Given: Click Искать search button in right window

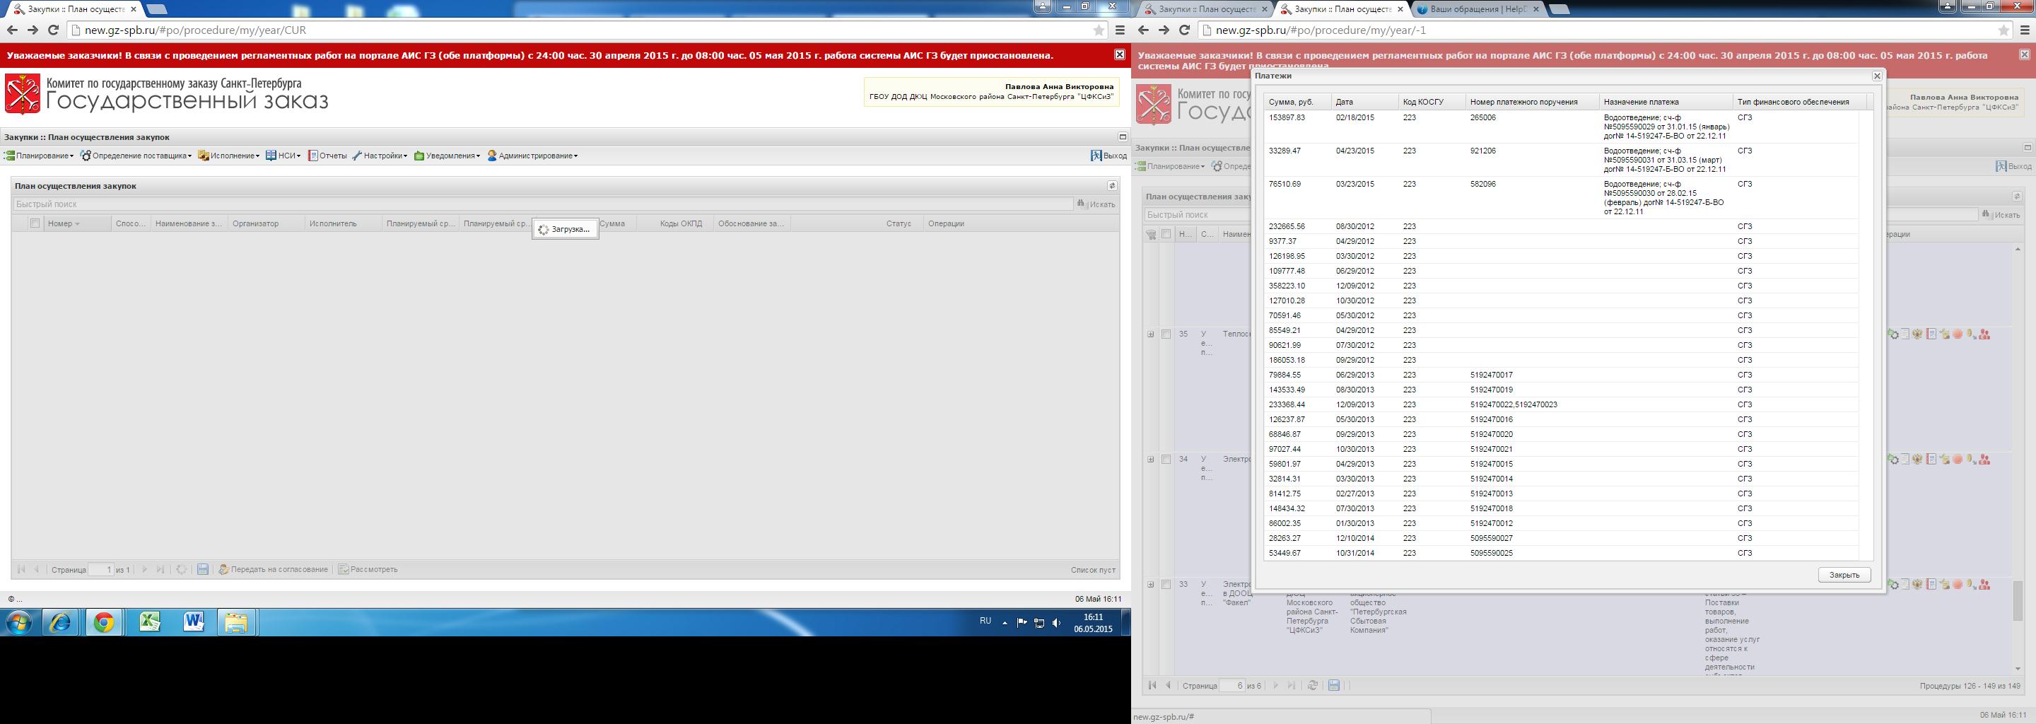Looking at the screenshot, I should 2001,214.
